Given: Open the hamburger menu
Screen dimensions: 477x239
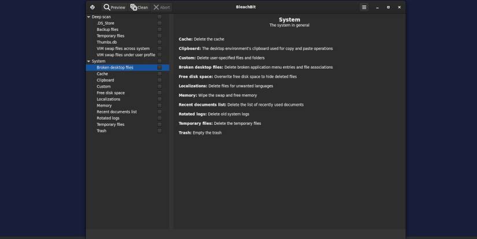Looking at the screenshot, I should point(364,8).
